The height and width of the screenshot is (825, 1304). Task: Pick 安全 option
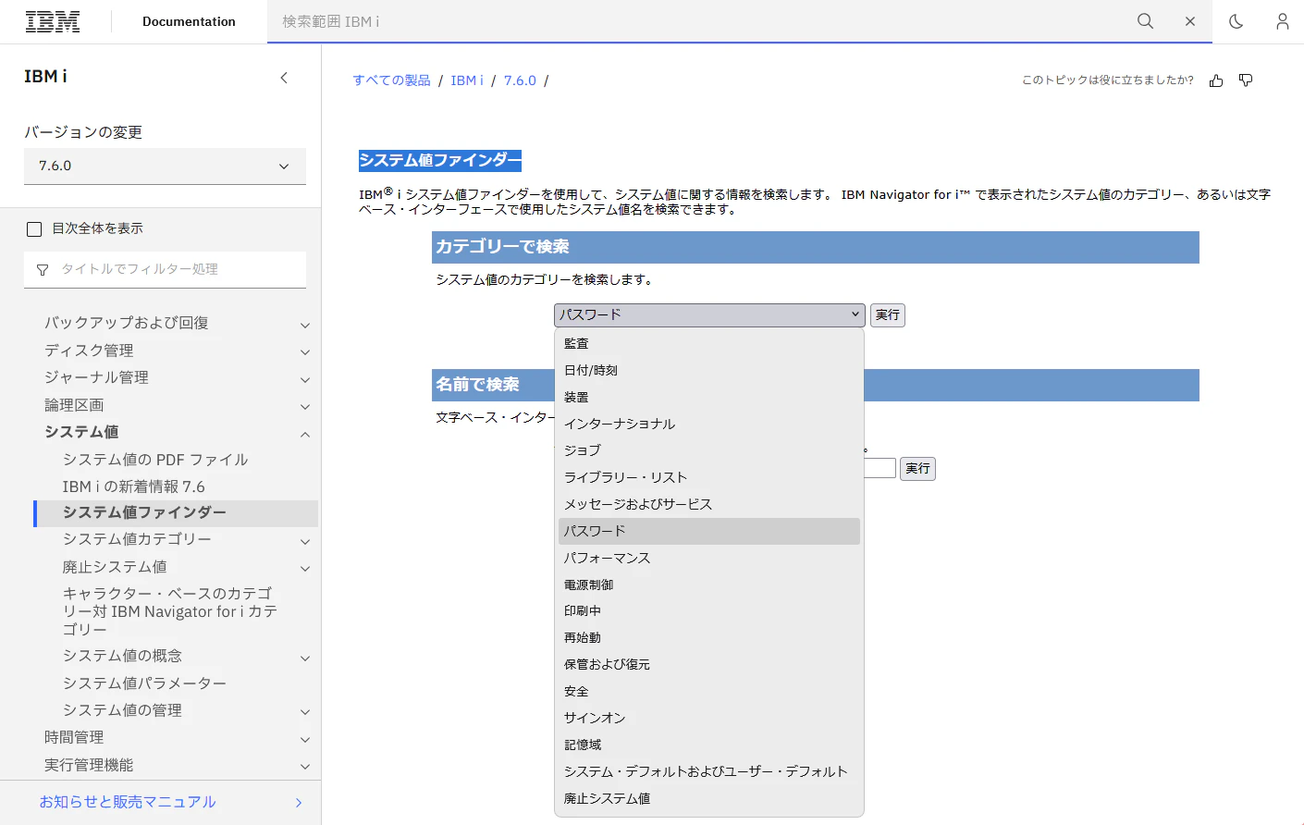pos(709,691)
